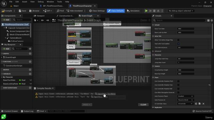Add a new component with Add button
Screen dimensions: 214x120
(x=6, y=20)
